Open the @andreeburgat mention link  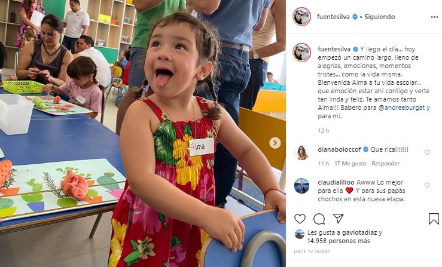coord(401,108)
